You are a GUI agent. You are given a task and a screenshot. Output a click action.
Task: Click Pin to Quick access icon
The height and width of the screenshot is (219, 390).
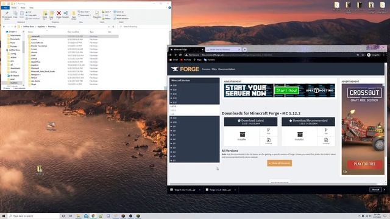tap(7, 13)
